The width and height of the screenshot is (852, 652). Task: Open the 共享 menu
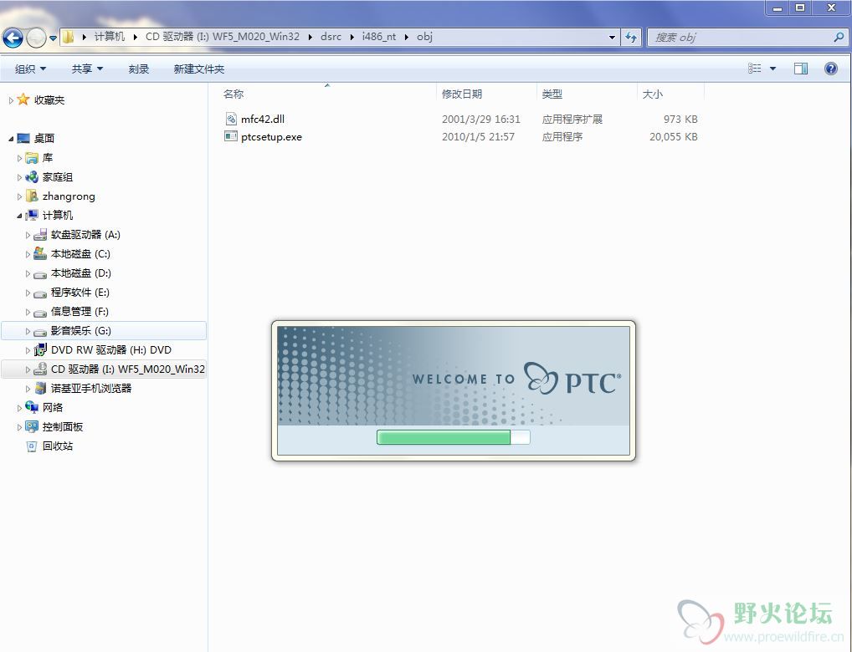click(87, 69)
